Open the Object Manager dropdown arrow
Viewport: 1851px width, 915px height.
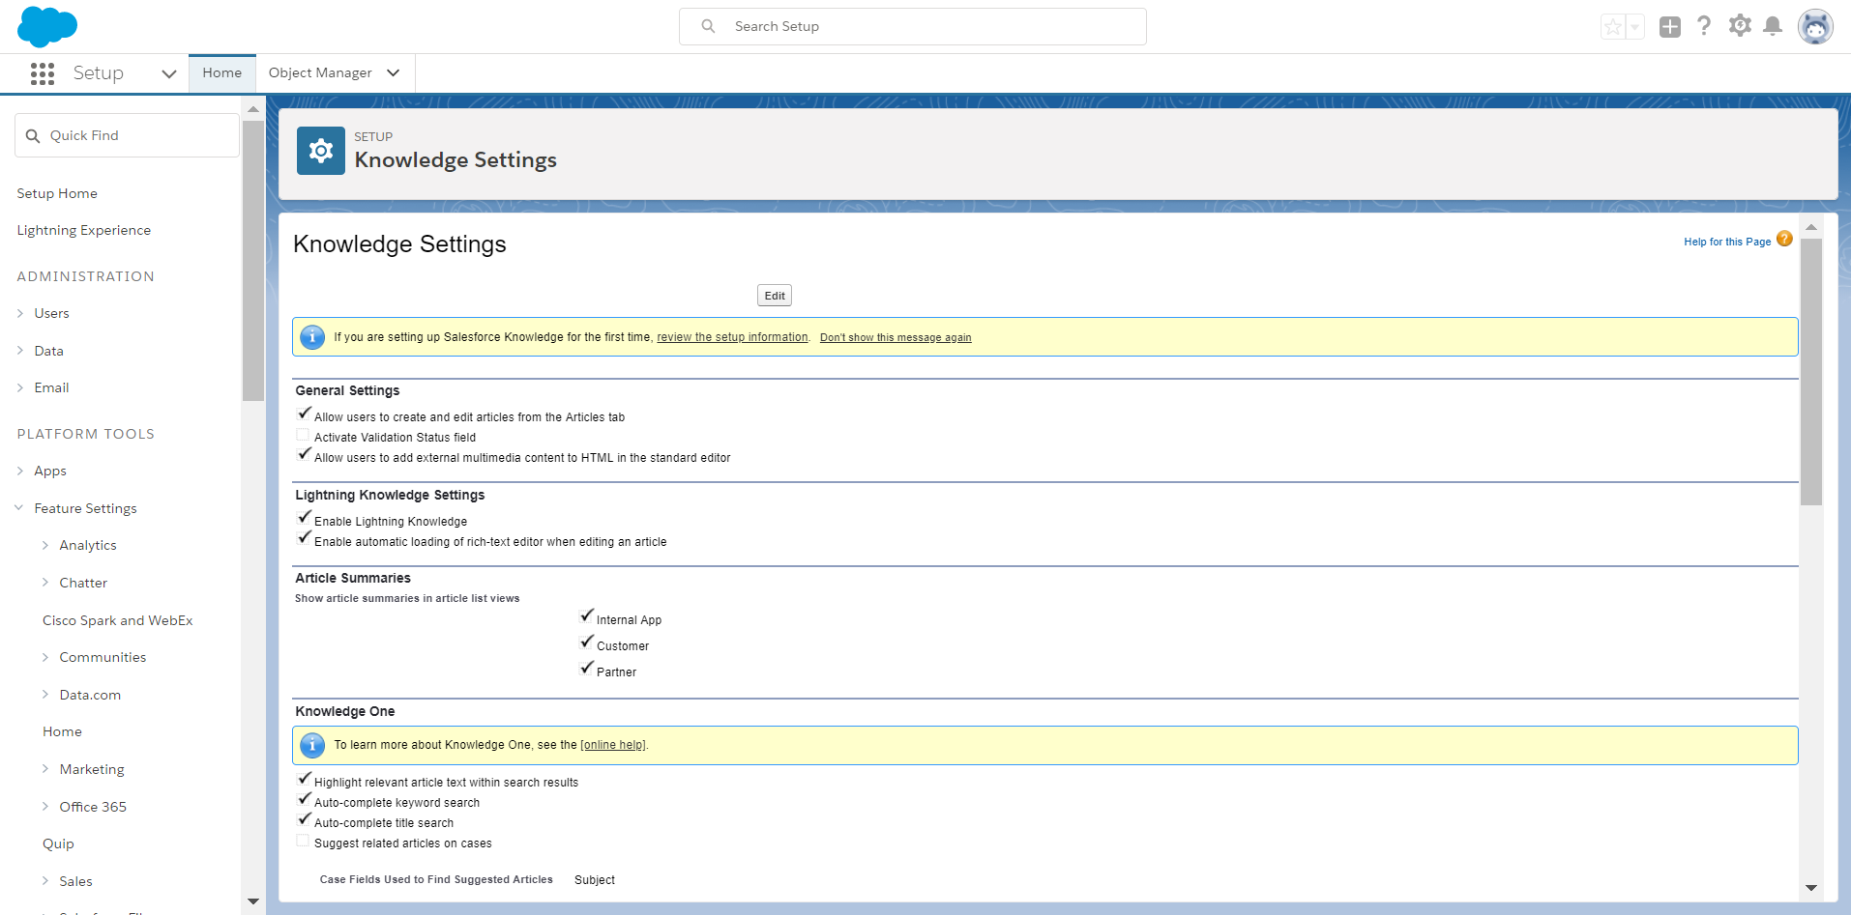click(x=393, y=73)
